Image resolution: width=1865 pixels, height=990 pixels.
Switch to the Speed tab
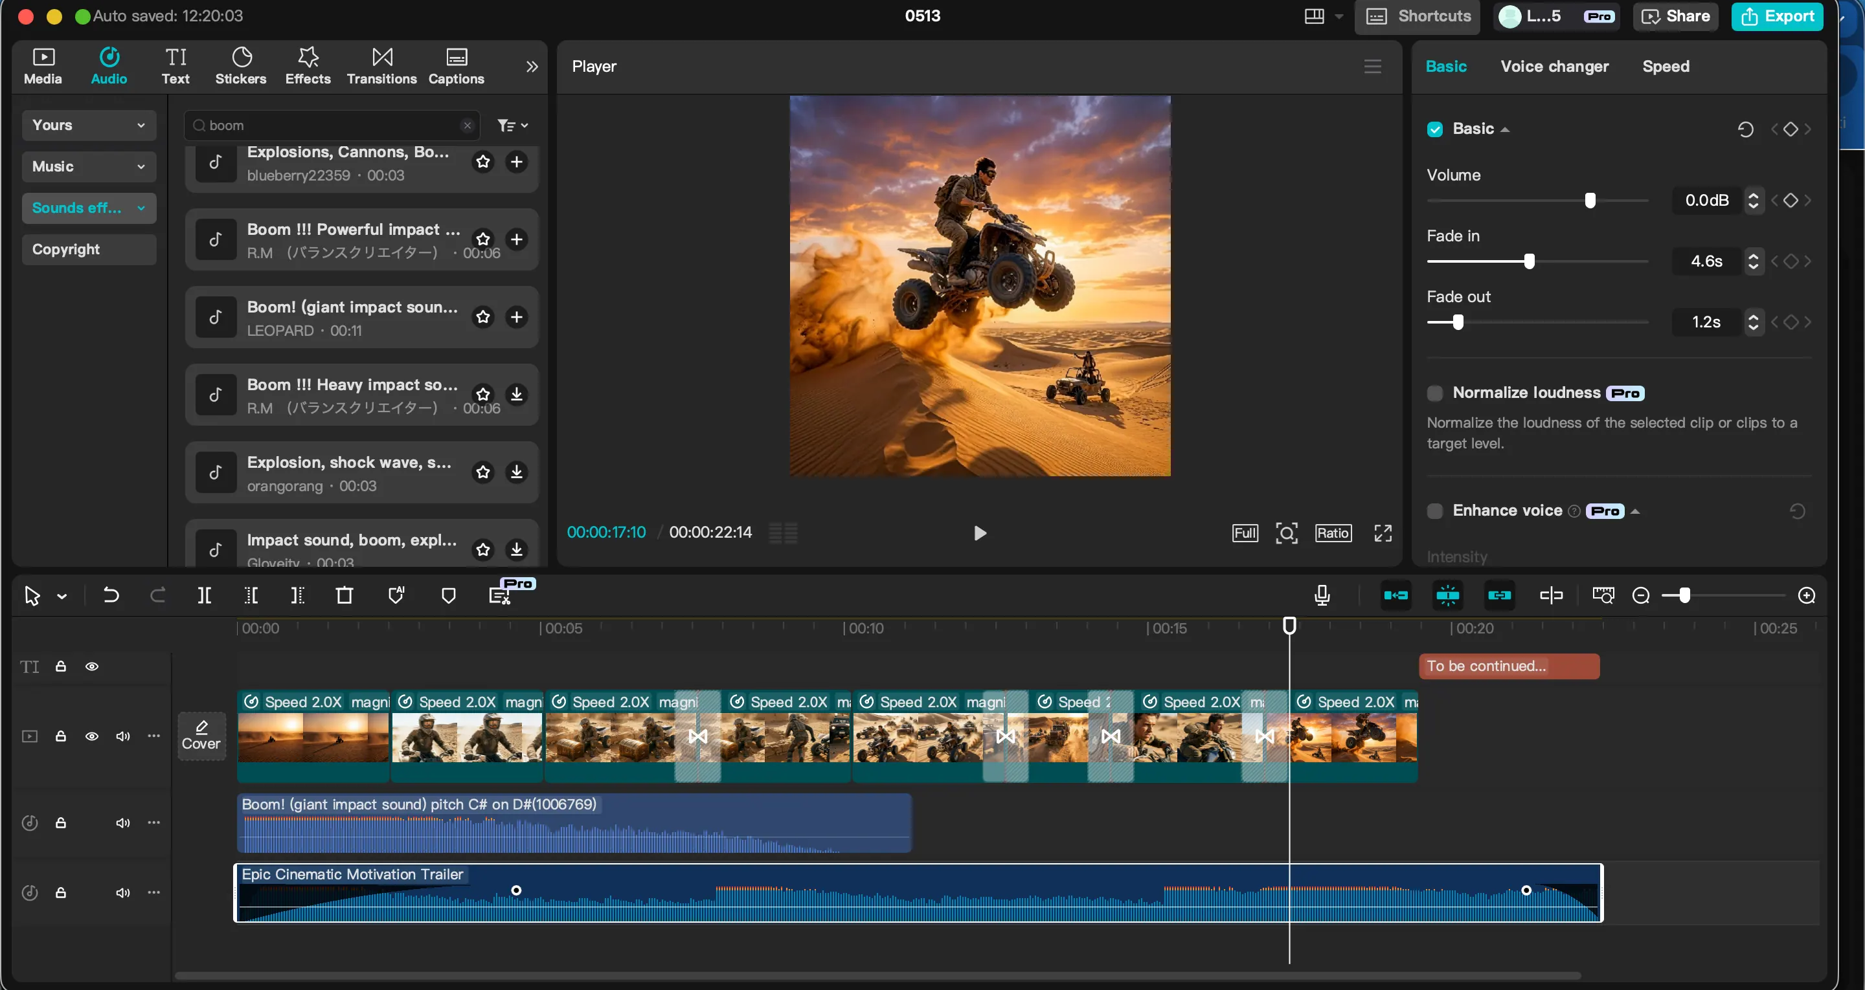[x=1665, y=67]
